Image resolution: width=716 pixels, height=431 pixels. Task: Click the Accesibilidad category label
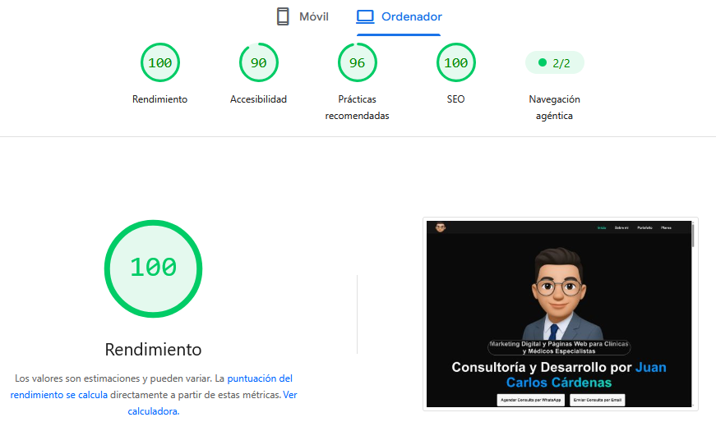[258, 99]
